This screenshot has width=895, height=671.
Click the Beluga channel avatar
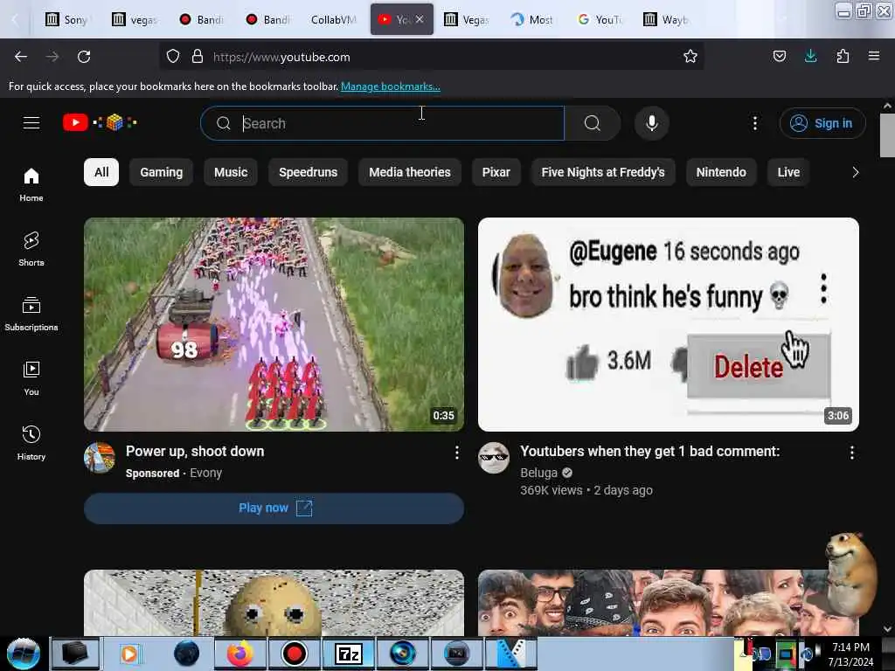(494, 458)
